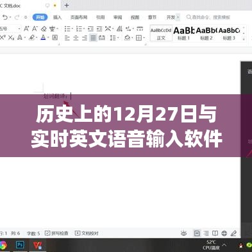
Task: Click the Superscript icon
Action: (3, 38)
